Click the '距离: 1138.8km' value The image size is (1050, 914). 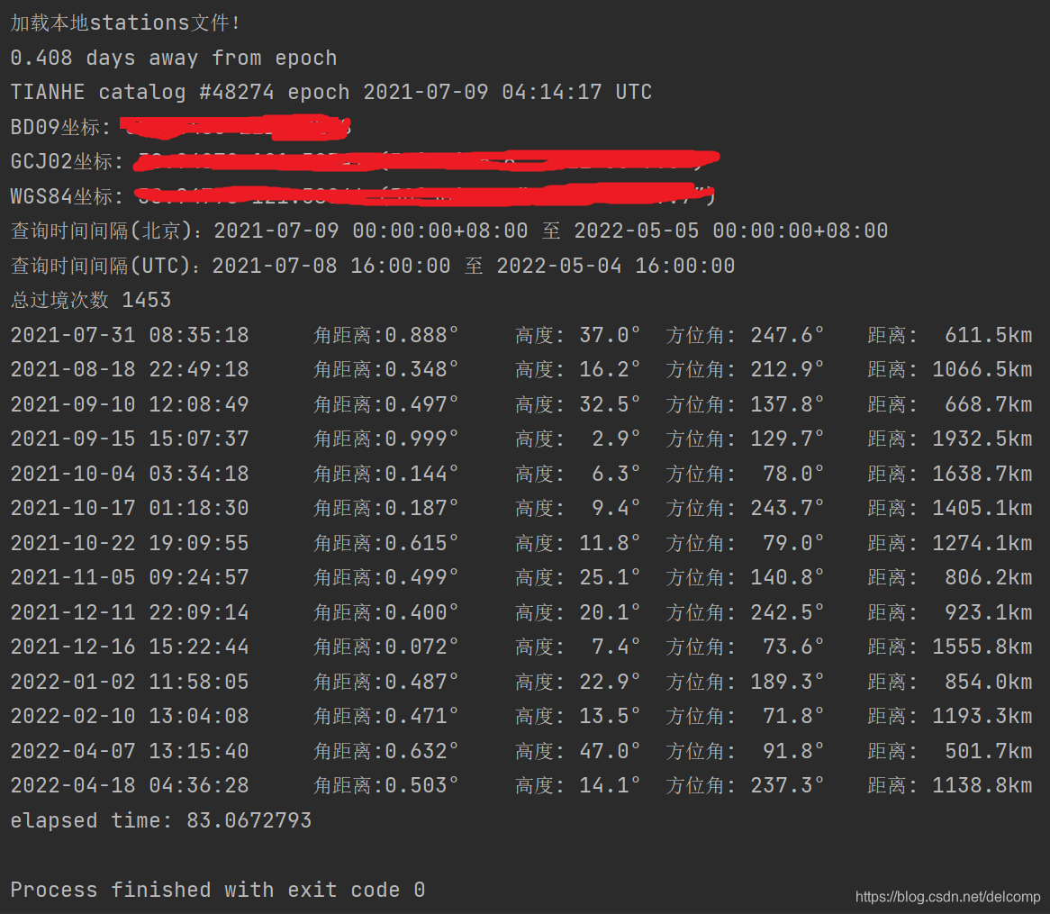coord(950,785)
